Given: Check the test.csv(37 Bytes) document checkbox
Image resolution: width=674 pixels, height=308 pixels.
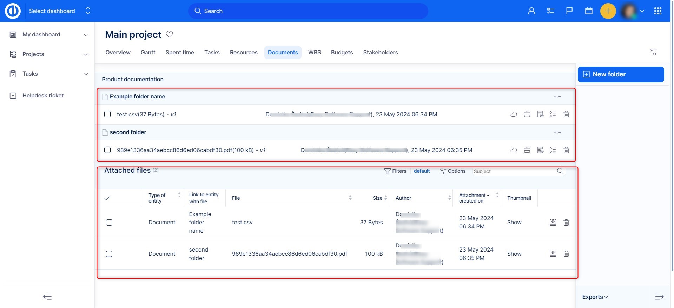Looking at the screenshot, I should (x=107, y=114).
